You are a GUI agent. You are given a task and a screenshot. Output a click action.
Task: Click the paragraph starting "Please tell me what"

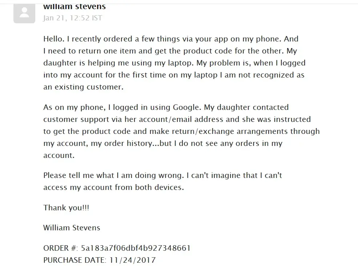pyautogui.click(x=162, y=181)
